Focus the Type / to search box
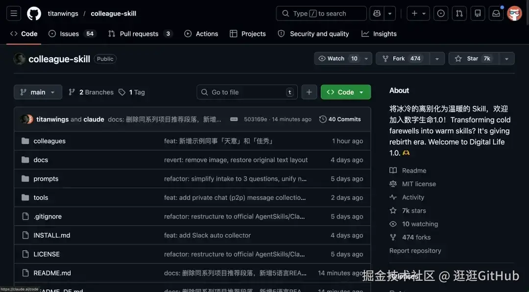Image resolution: width=529 pixels, height=292 pixels. pos(321,14)
